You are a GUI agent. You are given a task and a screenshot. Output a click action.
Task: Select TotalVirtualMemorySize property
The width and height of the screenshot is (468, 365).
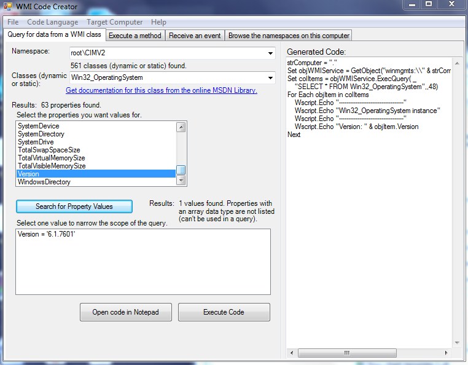[x=96, y=158]
